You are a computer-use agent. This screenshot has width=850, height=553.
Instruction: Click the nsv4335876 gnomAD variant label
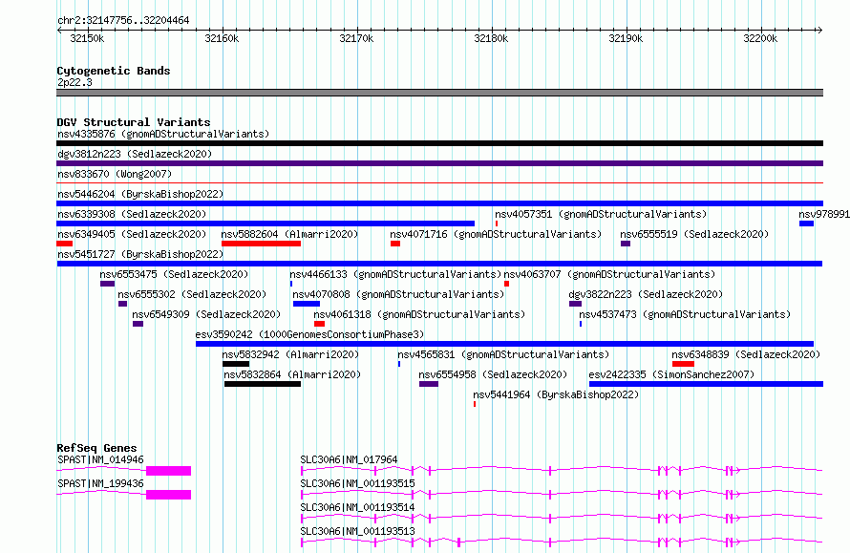pos(163,134)
